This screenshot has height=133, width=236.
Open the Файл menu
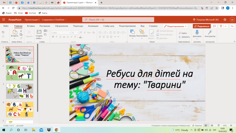6,26
